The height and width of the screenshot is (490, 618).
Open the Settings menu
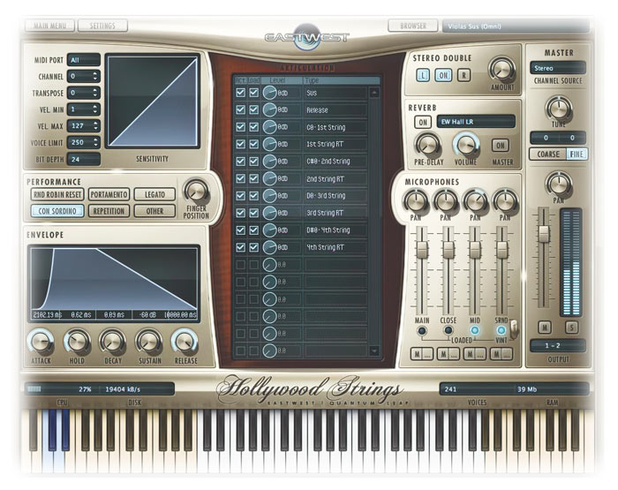[x=103, y=26]
